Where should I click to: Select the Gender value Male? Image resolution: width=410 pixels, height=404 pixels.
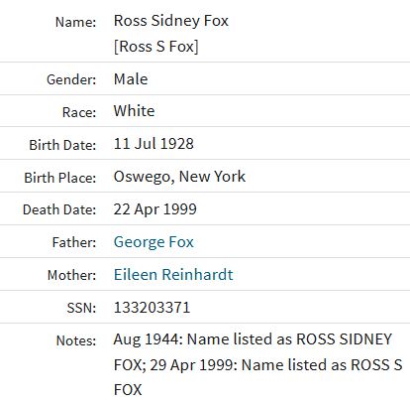tap(131, 79)
